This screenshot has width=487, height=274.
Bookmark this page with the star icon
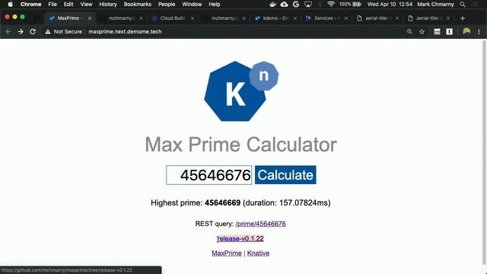(422, 32)
